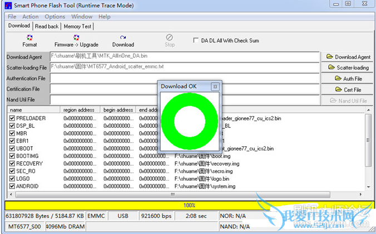Uncheck the SEC_RO partition
This screenshot has width=376, height=234.
(12, 171)
